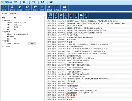Switch to the 统计信息 tab
The width and height of the screenshot is (132, 101).
(x=13, y=14)
